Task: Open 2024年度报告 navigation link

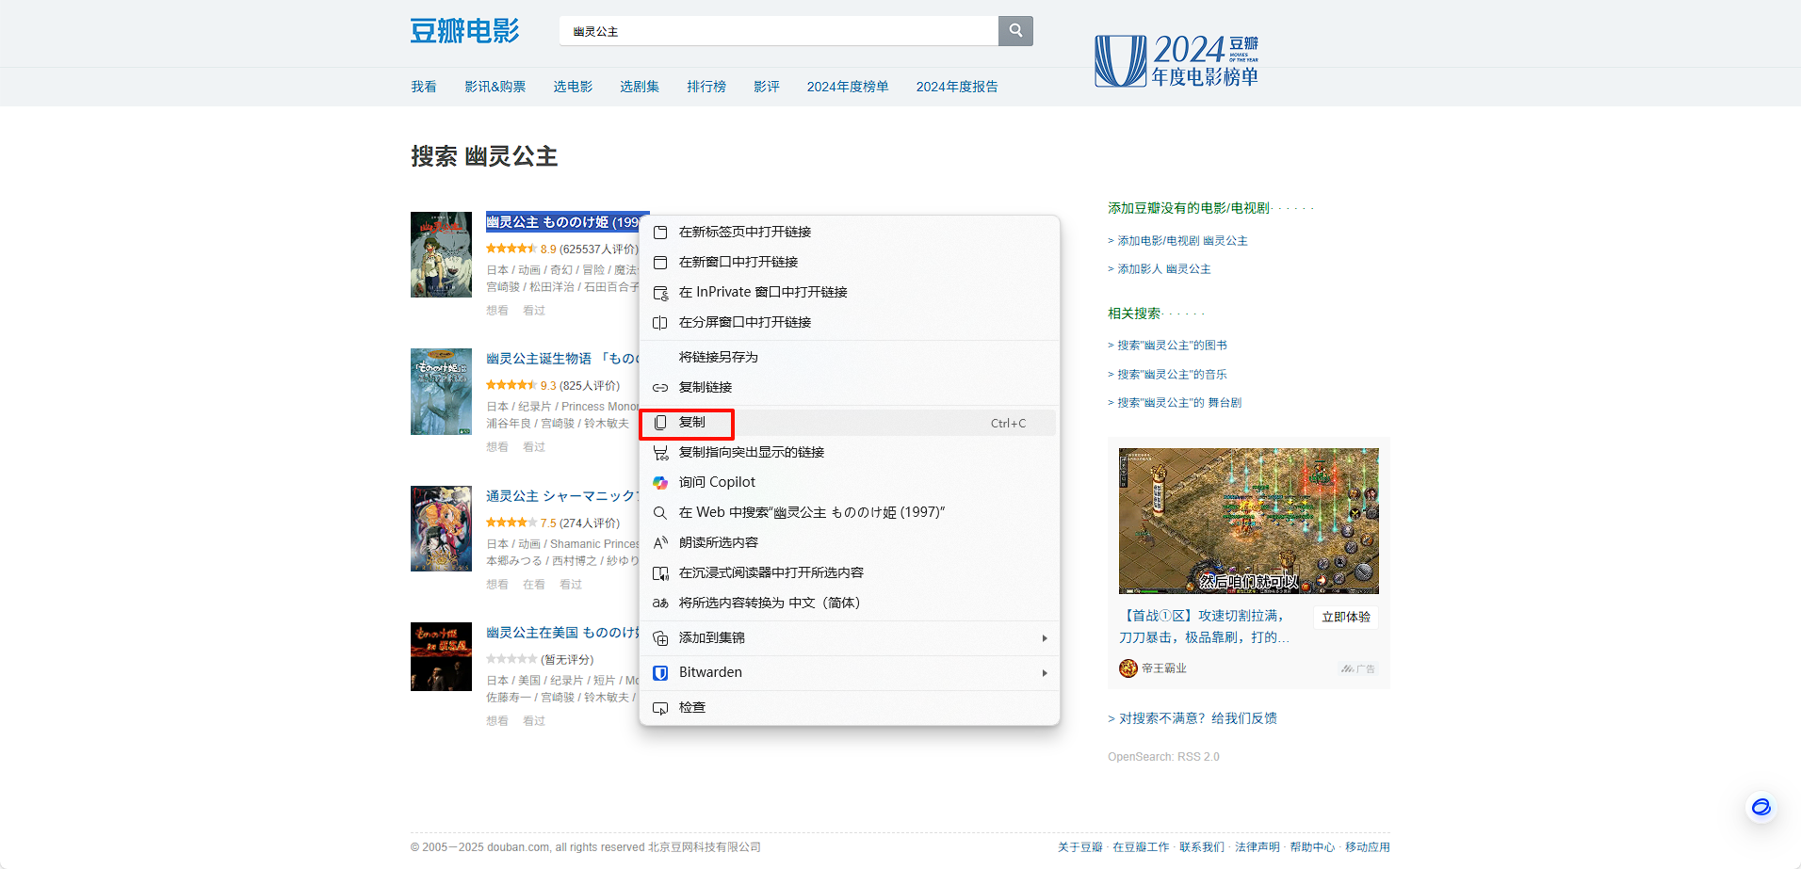Action: point(957,87)
